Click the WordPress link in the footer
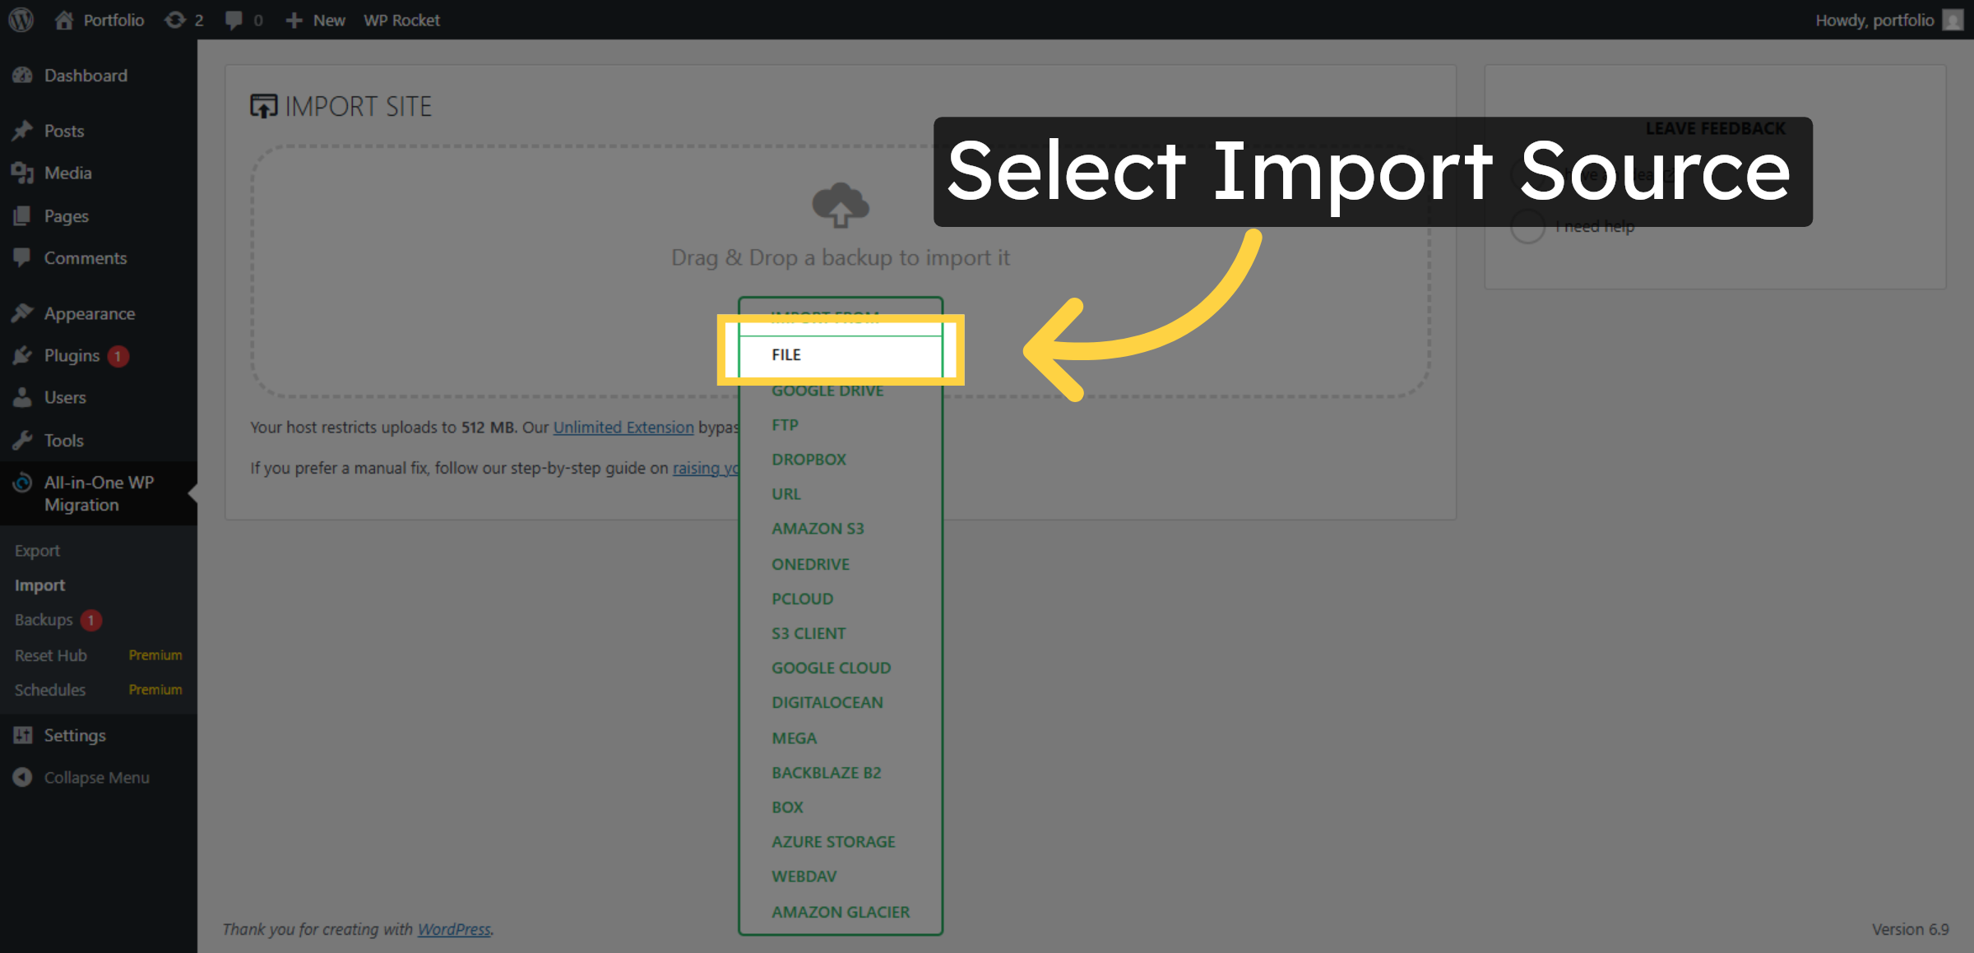This screenshot has height=953, width=1974. point(454,928)
